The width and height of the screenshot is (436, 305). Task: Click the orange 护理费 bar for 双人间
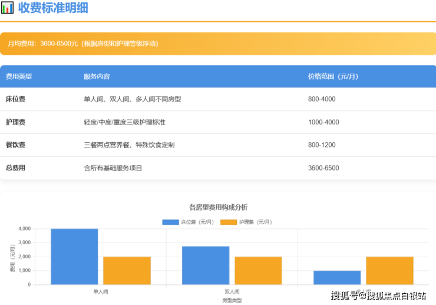(x=258, y=271)
